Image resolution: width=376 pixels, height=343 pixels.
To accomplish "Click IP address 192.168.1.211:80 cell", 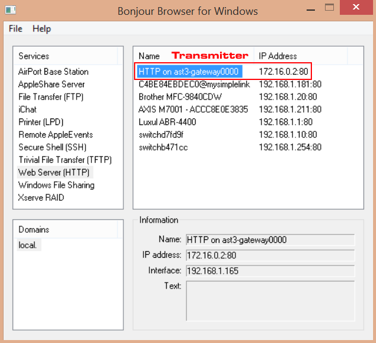I will point(290,110).
